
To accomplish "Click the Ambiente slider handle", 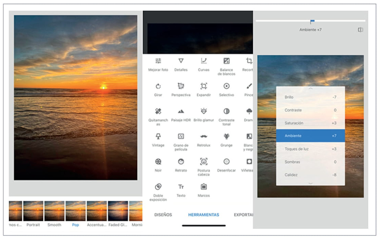I will coord(312,21).
